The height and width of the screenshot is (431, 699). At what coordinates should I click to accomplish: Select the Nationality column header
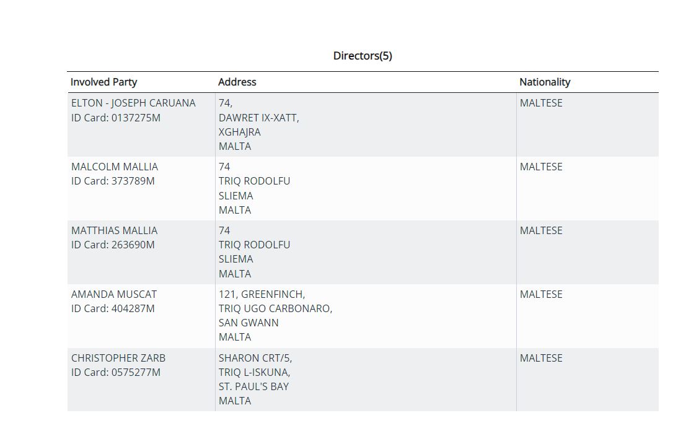pos(544,82)
